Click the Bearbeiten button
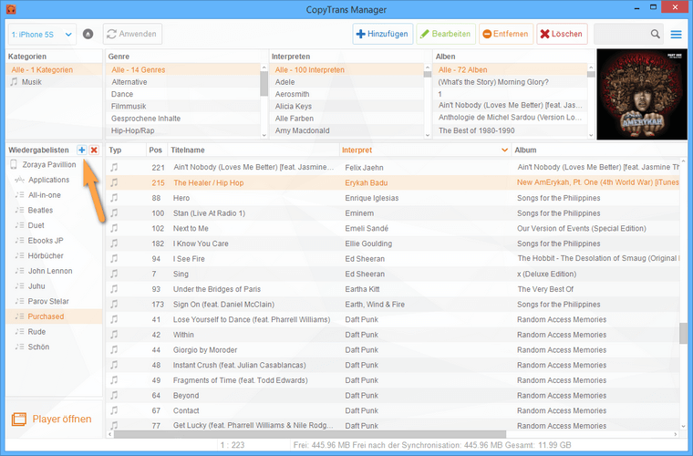Screen dimensions: 693x456 click(x=446, y=34)
